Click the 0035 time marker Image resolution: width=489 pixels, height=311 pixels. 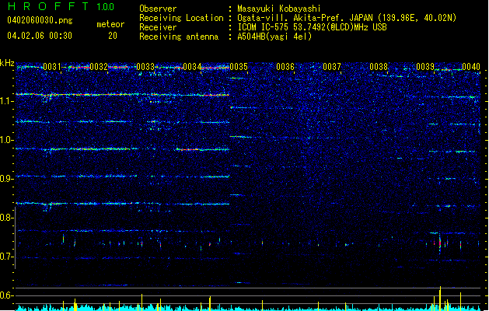tap(239, 67)
